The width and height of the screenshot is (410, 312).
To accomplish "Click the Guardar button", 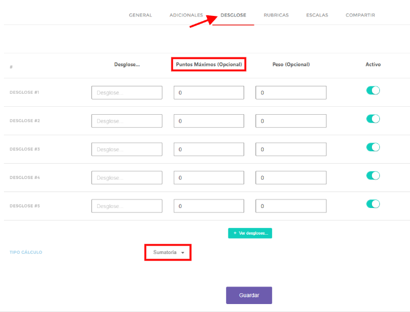I will [249, 296].
